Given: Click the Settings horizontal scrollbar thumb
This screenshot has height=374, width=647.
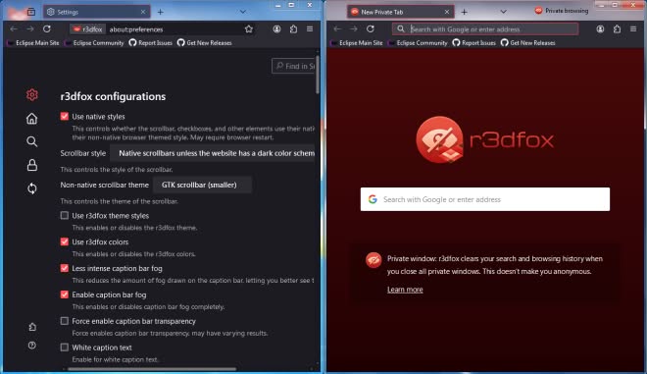Looking at the screenshot, I should [152, 369].
